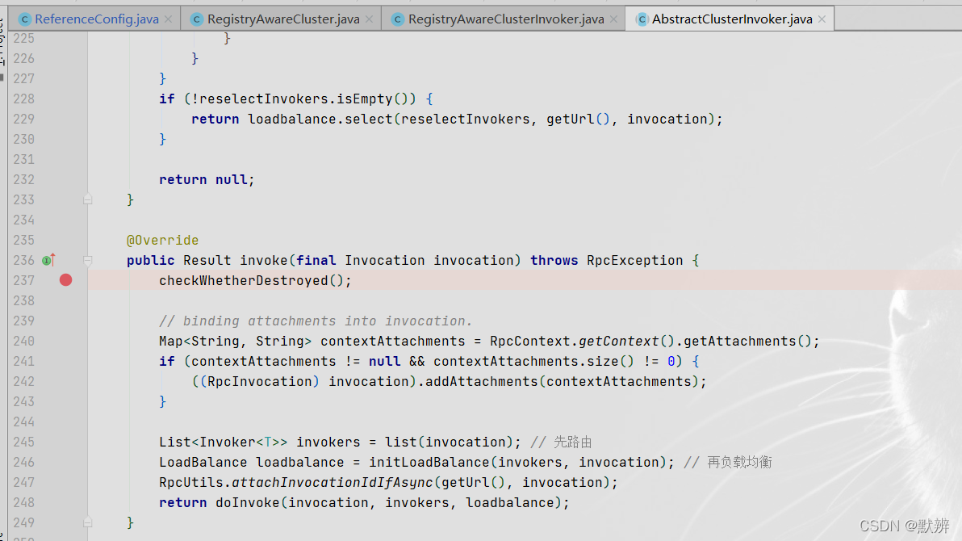Click line number 245 in gutter

pos(24,442)
